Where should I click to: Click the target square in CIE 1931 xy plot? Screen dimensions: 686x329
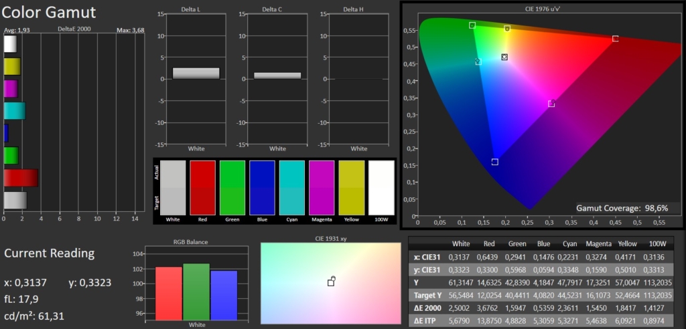331,283
